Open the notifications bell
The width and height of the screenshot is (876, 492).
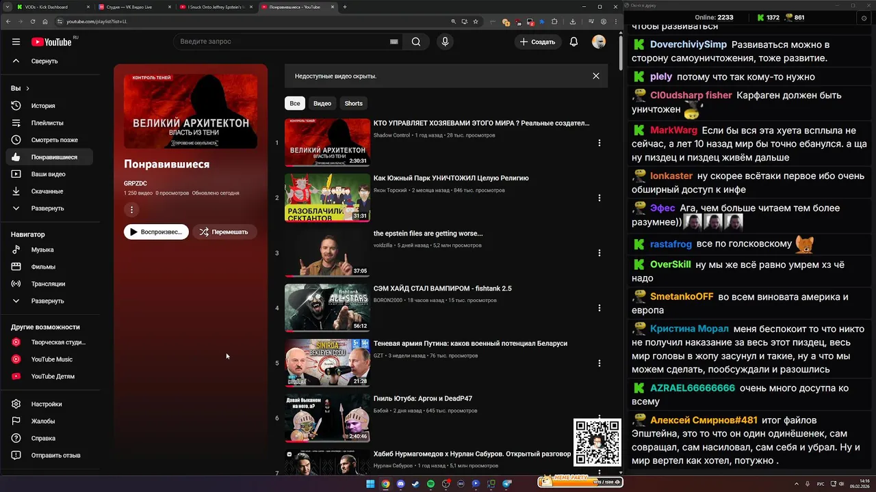point(574,42)
